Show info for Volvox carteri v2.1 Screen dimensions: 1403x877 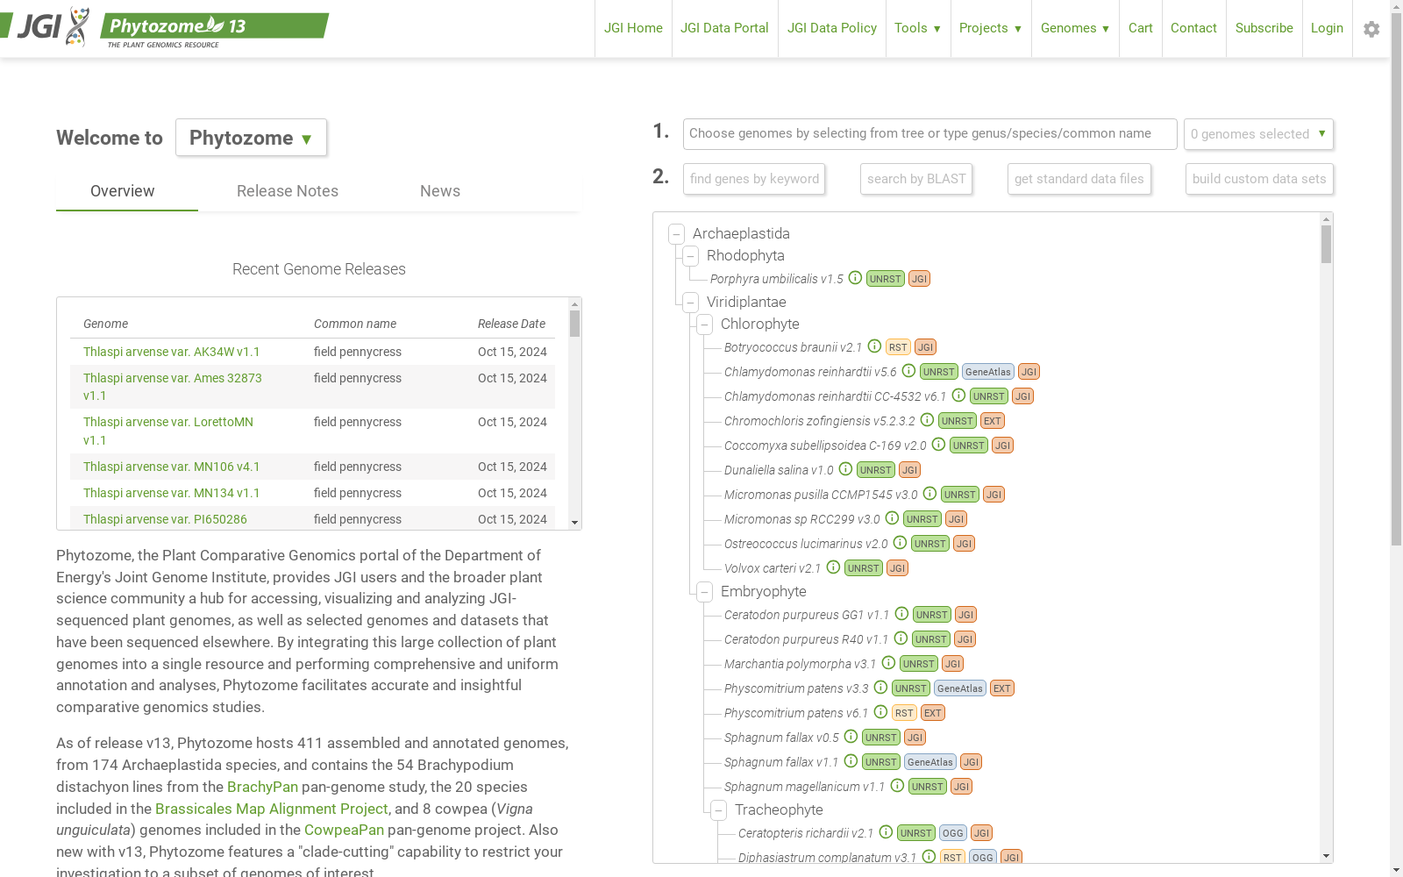[x=833, y=567]
